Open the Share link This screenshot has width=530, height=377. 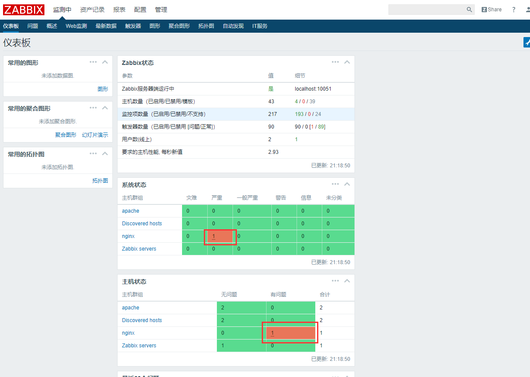[492, 10]
